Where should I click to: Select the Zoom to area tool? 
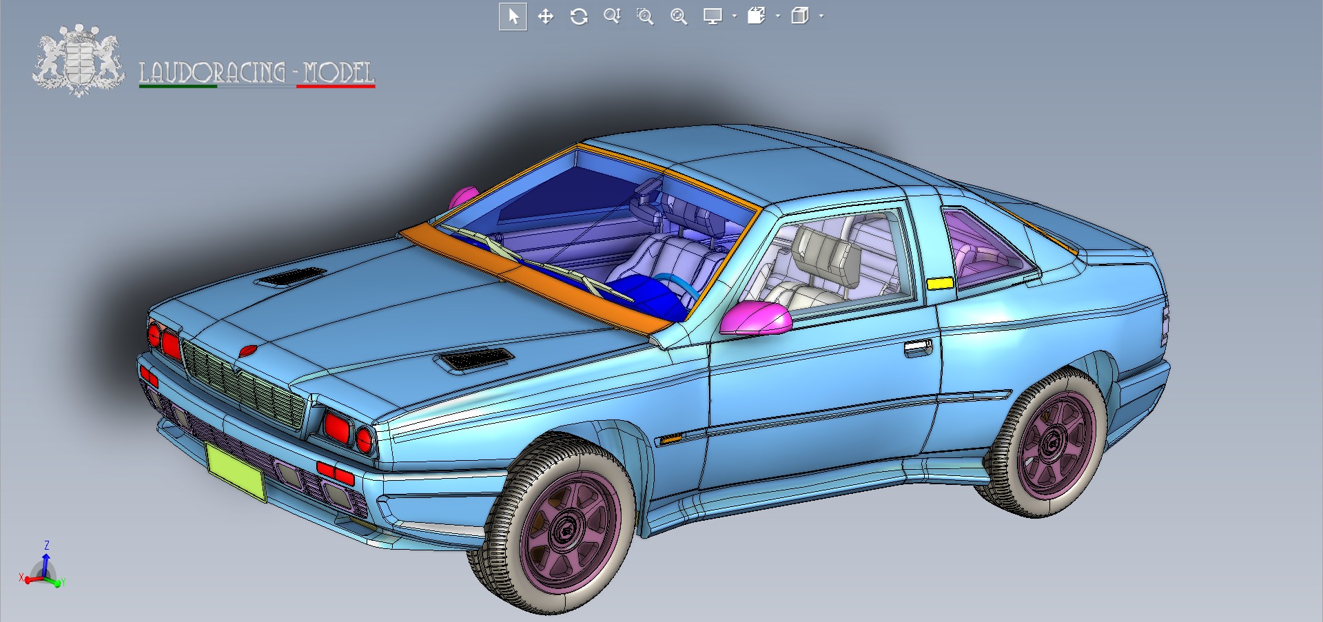(x=645, y=17)
